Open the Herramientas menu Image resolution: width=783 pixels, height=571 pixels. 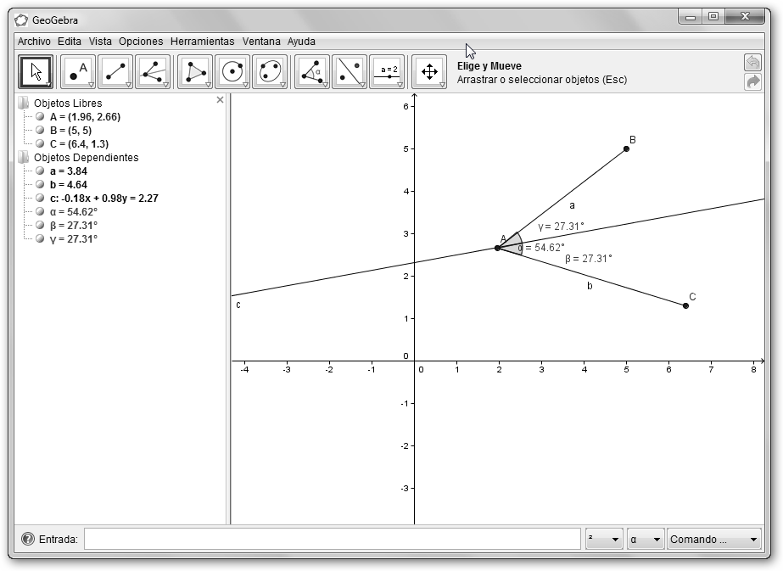point(202,41)
